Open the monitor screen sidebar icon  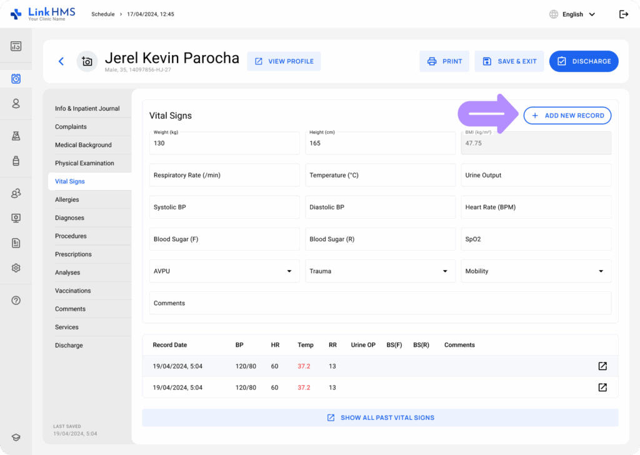tap(16, 218)
